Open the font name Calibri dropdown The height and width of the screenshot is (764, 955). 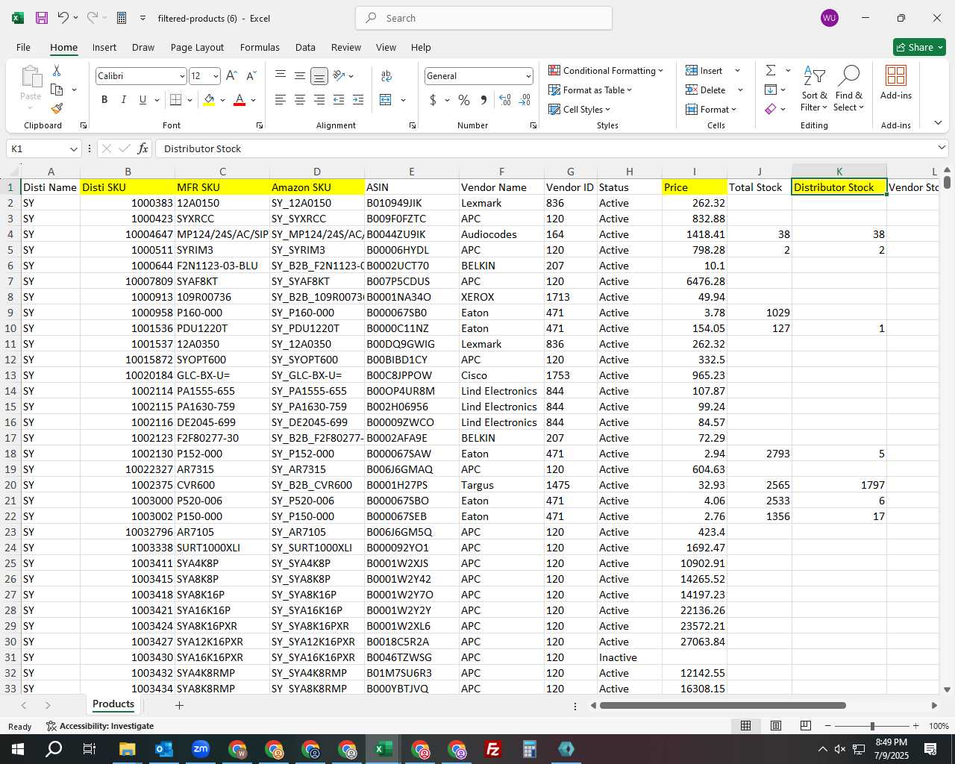[x=182, y=76]
